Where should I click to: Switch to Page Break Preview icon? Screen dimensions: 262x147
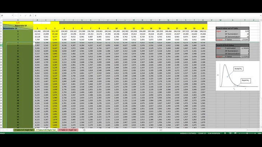[x=235, y=133]
